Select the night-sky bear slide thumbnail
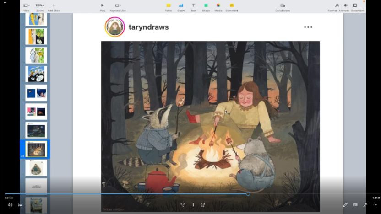This screenshot has height=214, width=381. pyautogui.click(x=36, y=130)
